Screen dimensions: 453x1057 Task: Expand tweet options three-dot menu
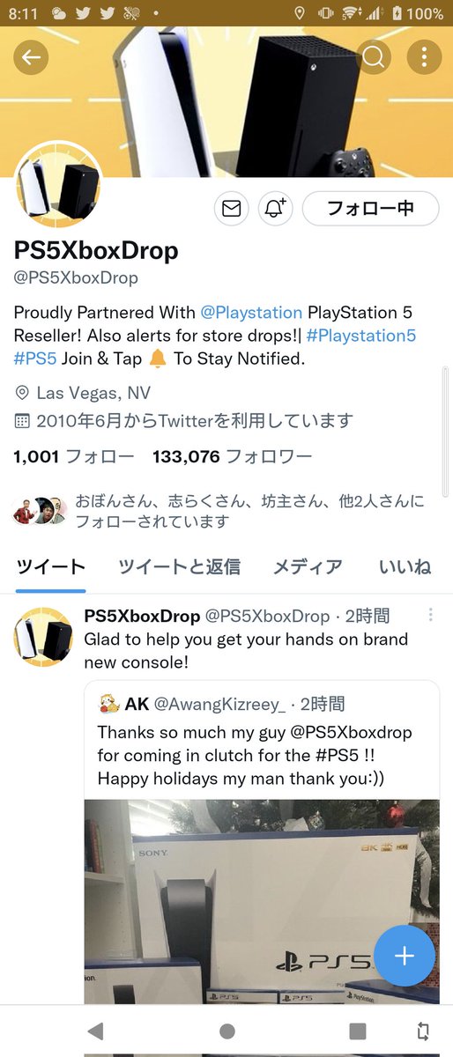pos(430,615)
